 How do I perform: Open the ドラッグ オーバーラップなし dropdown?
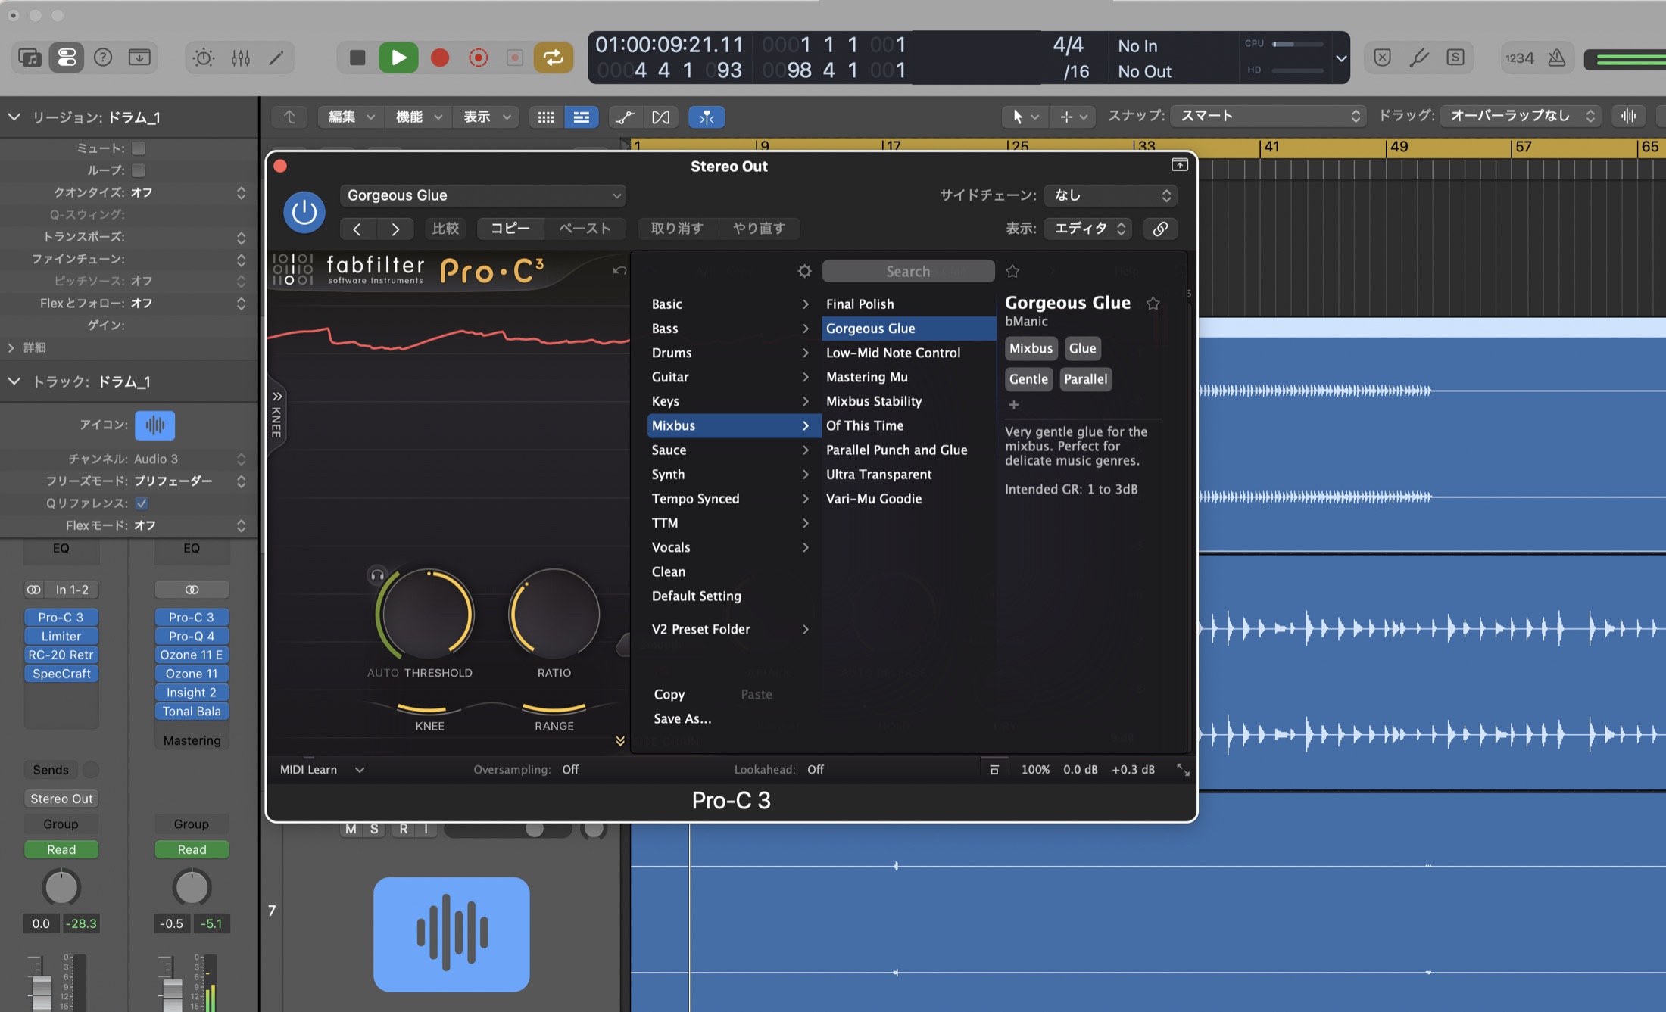coord(1521,116)
